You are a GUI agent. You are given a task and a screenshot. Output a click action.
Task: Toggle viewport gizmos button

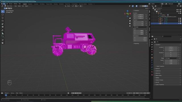(133, 6)
